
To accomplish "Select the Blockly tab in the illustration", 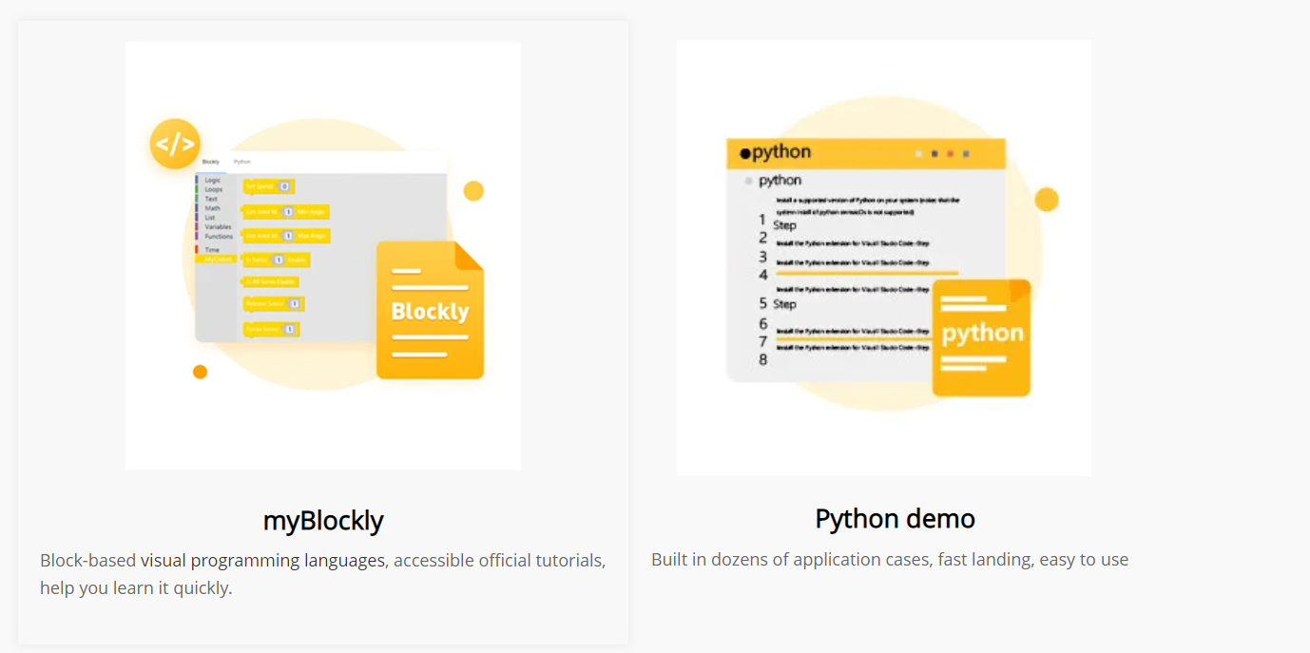I will (210, 163).
